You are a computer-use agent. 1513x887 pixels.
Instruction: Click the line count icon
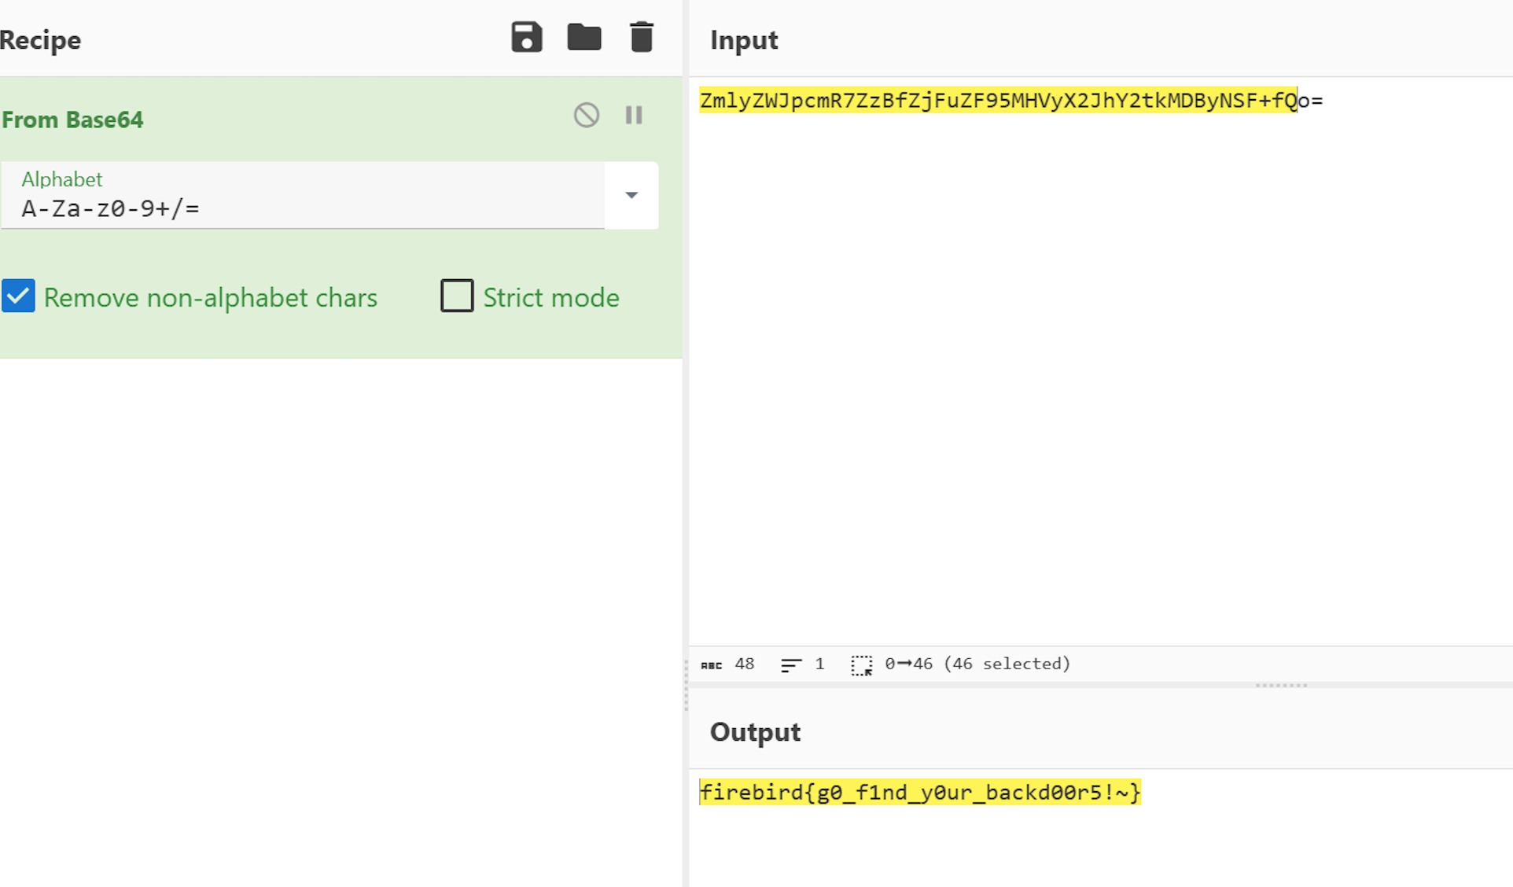tap(790, 665)
